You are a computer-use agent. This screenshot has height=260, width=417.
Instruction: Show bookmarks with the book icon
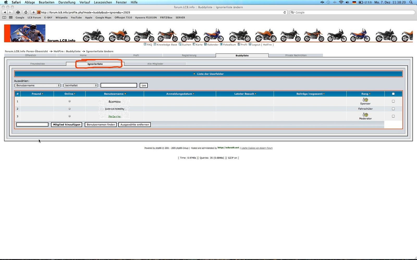(x=4, y=17)
